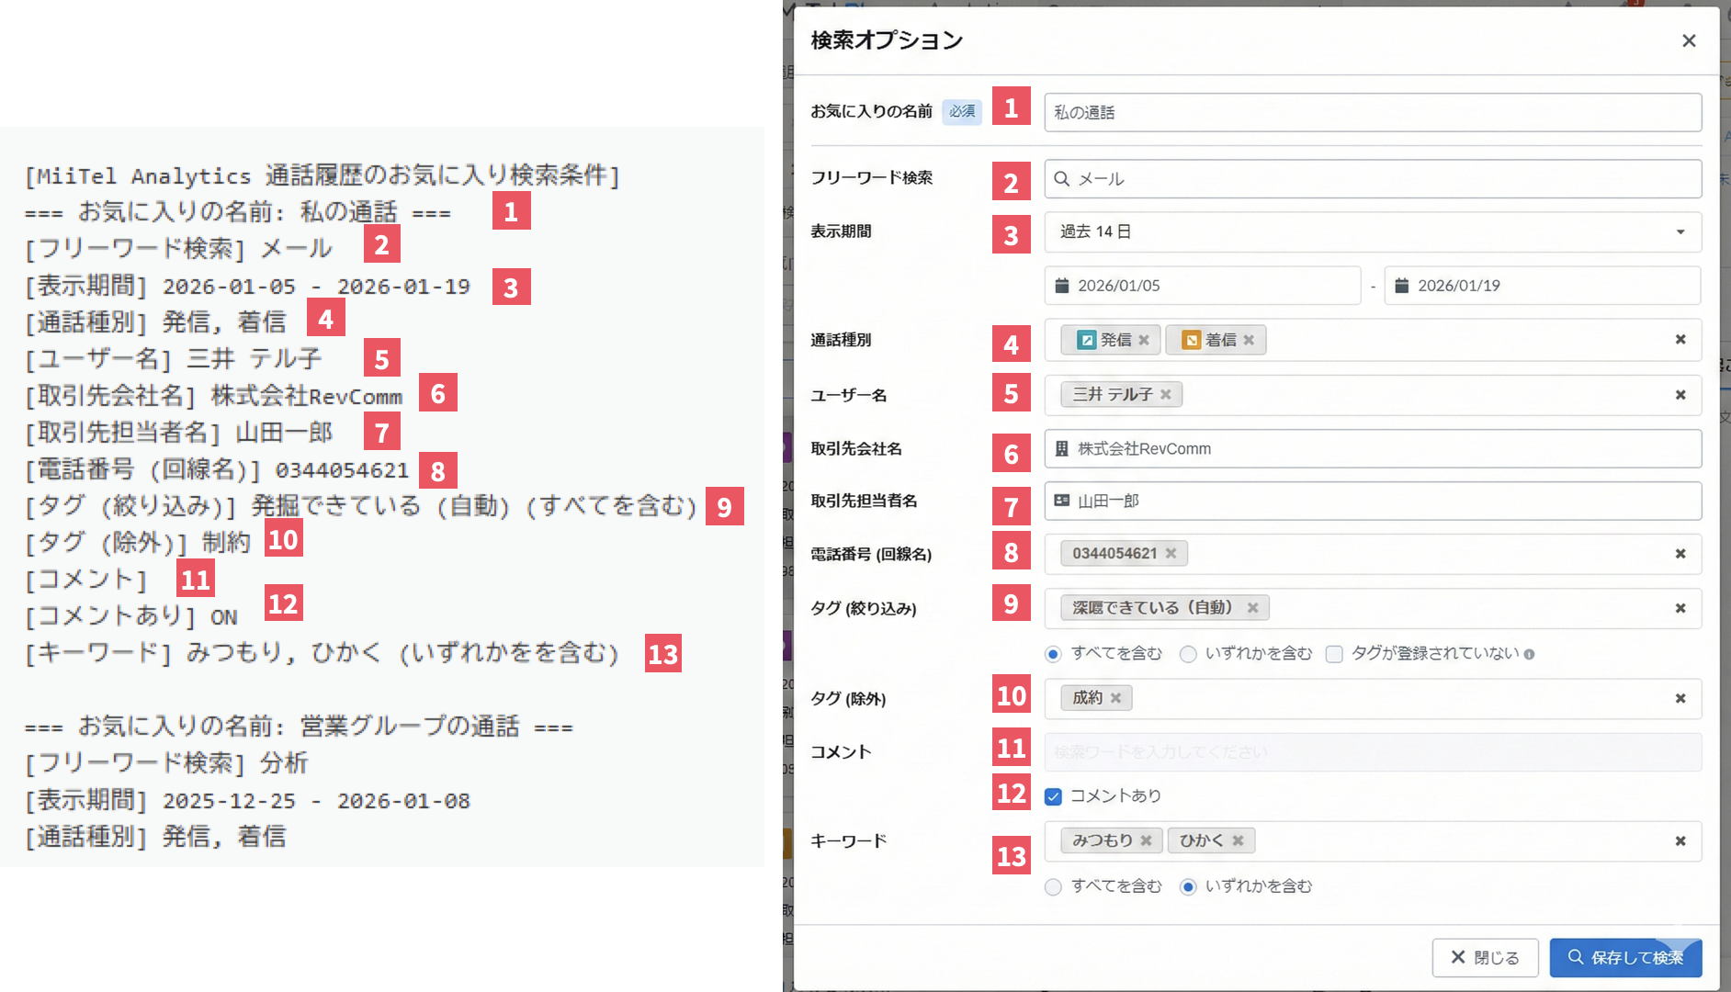The height and width of the screenshot is (992, 1731).
Task: Remove the 三井 テル子 user tag
Action: 1166,394
